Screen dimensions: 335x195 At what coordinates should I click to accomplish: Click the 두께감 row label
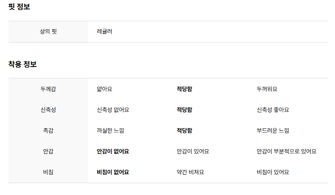tap(48, 89)
